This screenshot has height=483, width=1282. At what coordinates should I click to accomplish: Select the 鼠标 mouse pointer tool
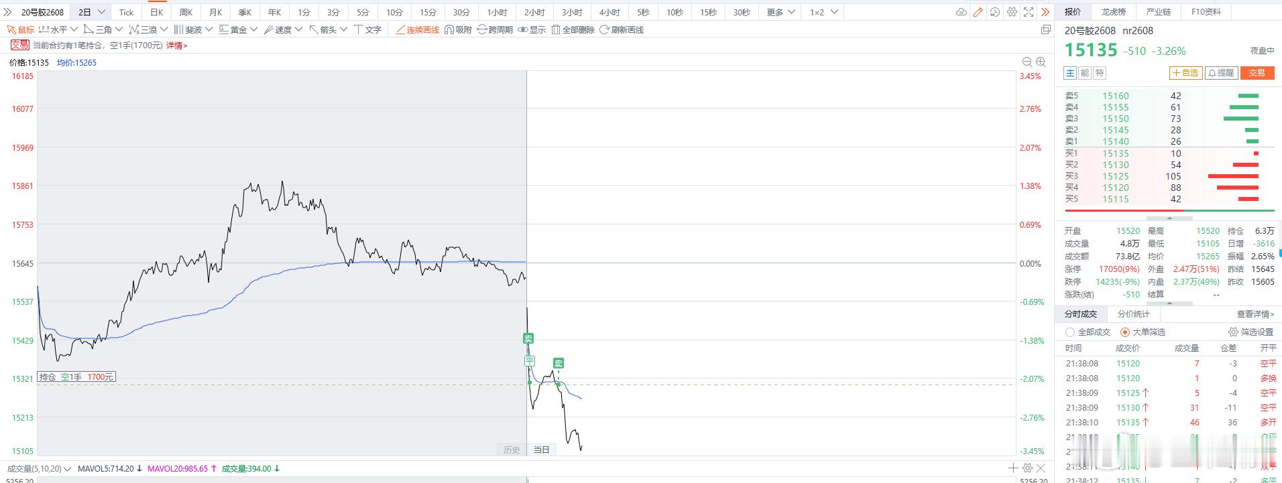(x=20, y=29)
